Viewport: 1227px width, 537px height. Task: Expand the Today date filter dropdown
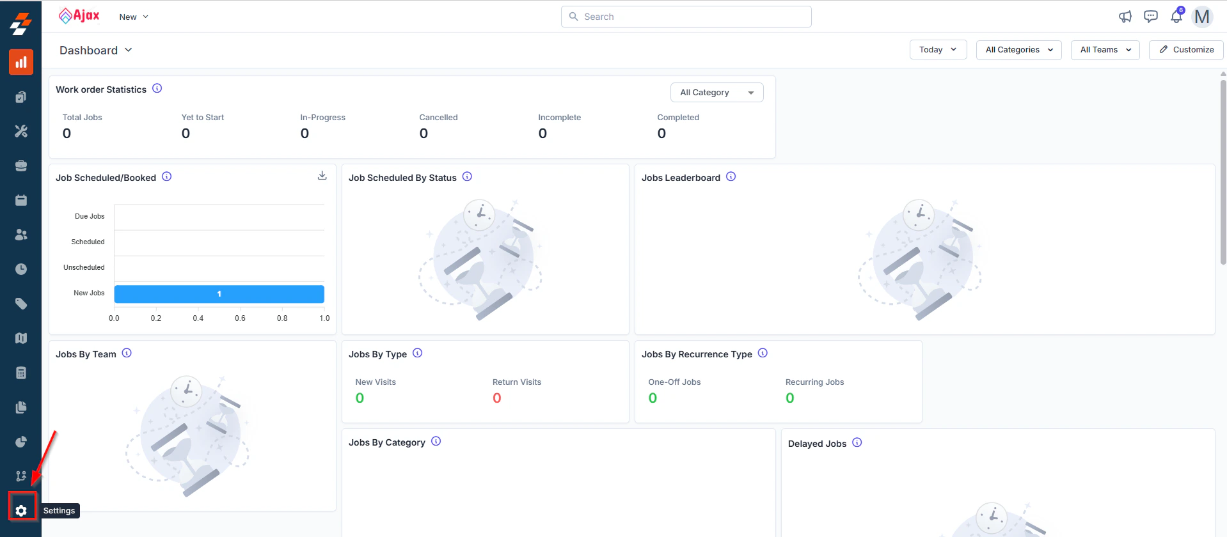(x=938, y=50)
